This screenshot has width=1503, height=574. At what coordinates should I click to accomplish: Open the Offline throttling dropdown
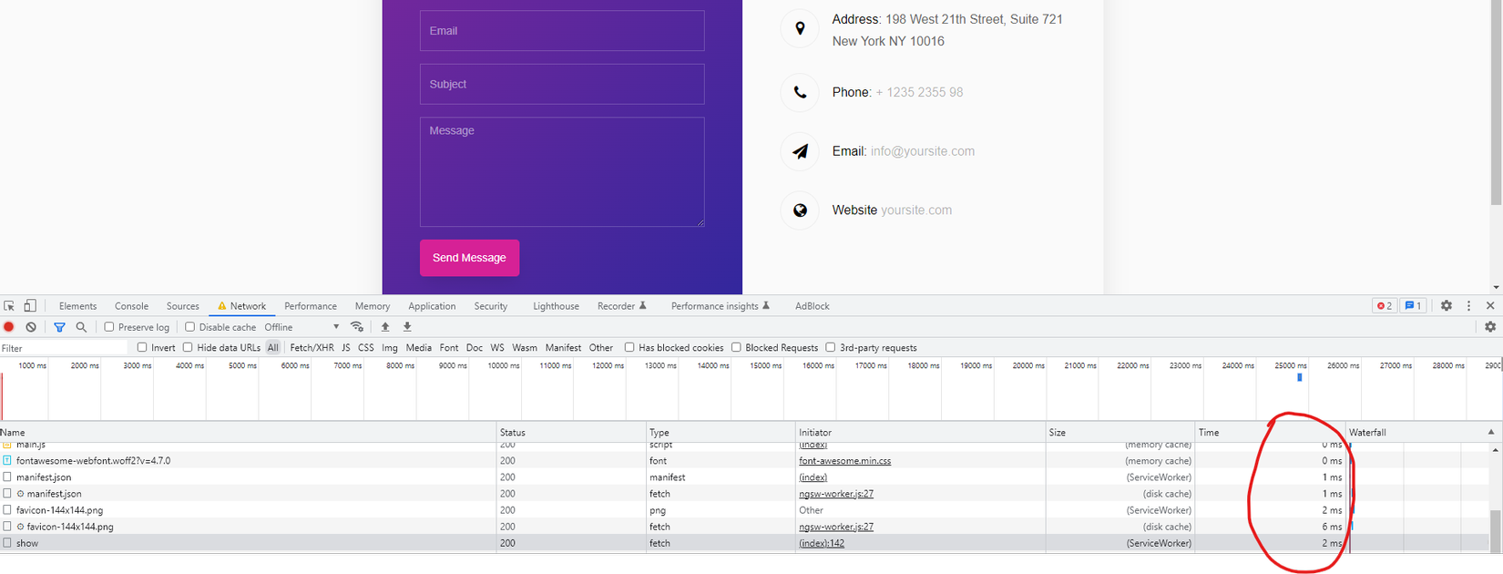(302, 327)
